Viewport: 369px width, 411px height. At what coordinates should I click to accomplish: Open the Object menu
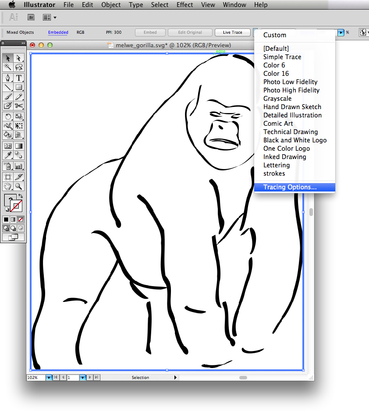click(110, 5)
